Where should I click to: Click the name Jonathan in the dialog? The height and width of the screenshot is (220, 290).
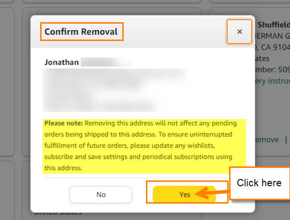(61, 62)
